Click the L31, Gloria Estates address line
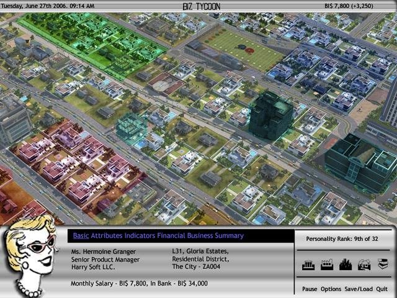397x298 pixels. click(200, 251)
